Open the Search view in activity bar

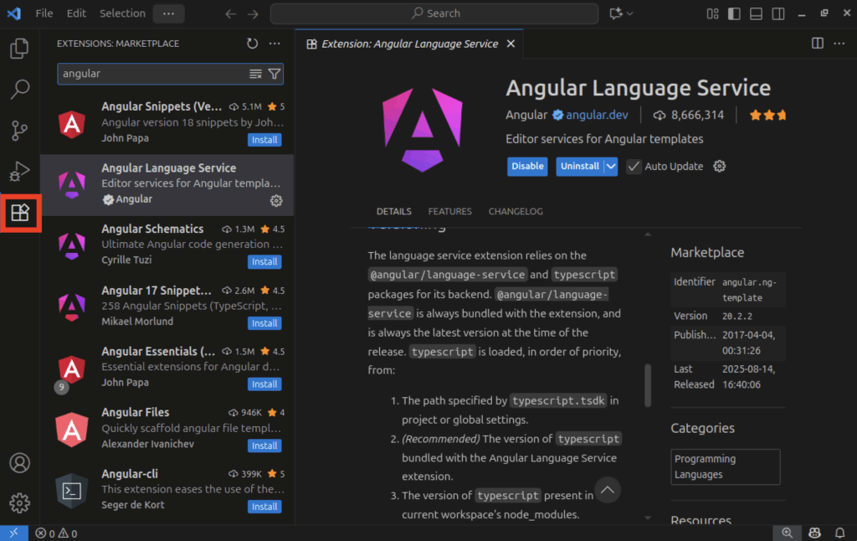coord(19,89)
